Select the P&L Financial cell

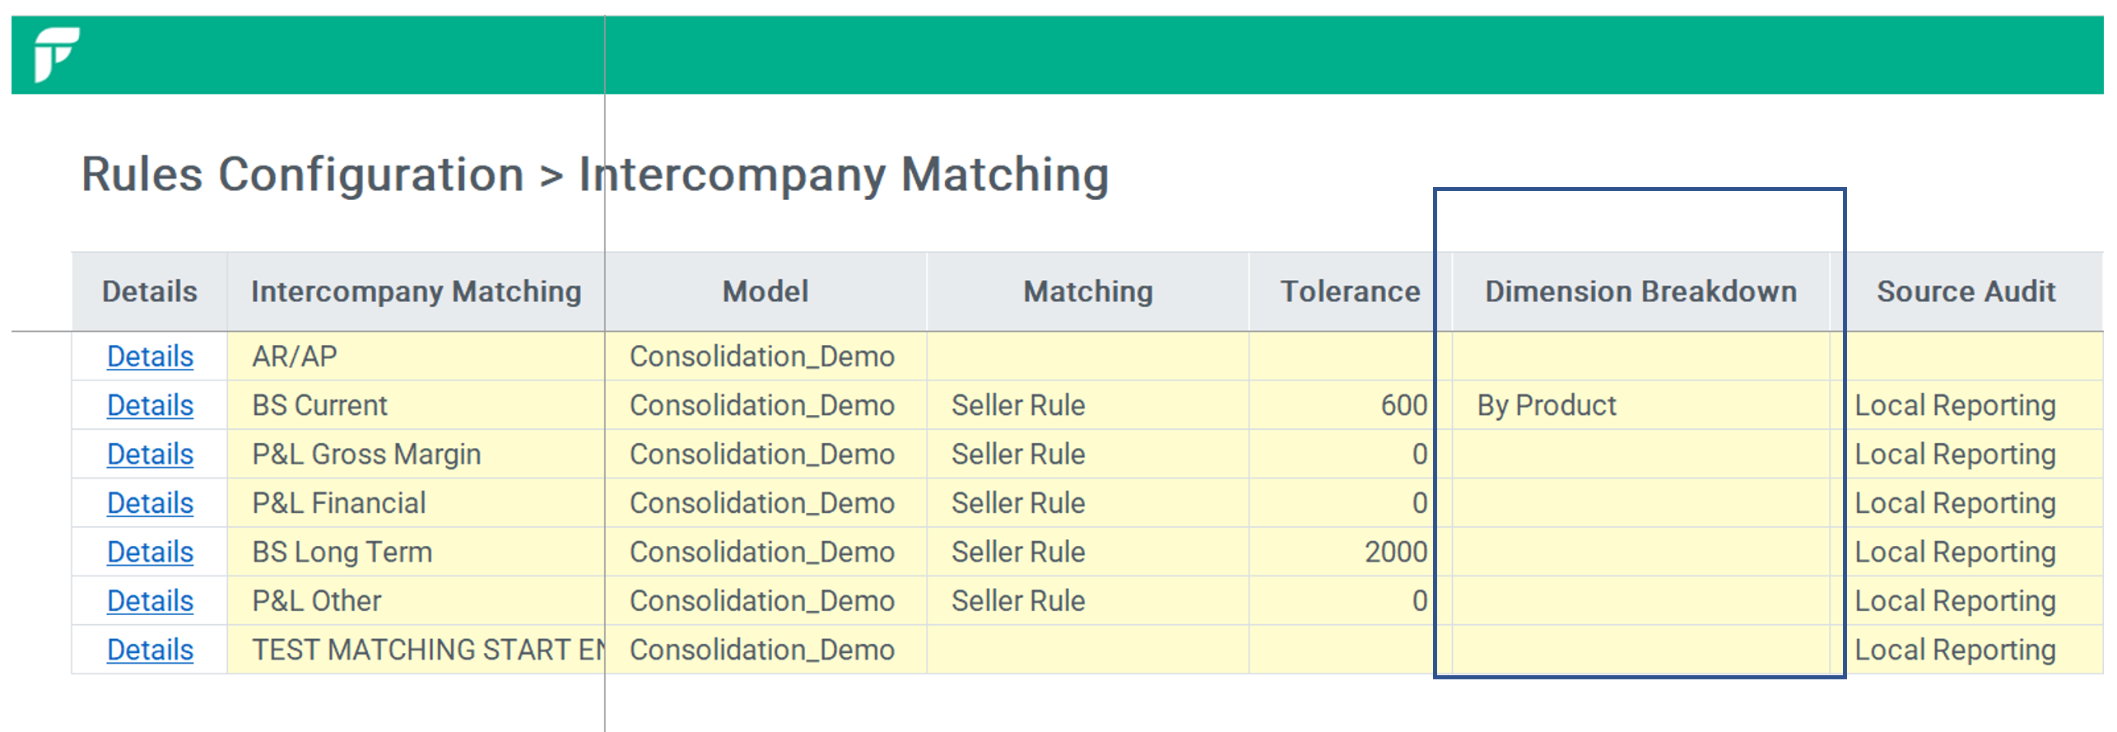(416, 503)
